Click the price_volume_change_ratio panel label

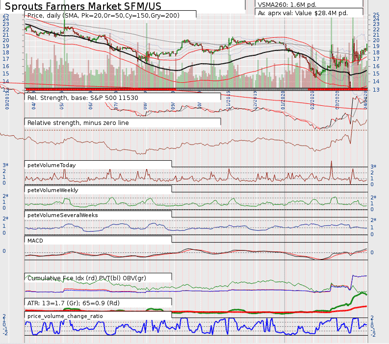[x=65, y=316]
